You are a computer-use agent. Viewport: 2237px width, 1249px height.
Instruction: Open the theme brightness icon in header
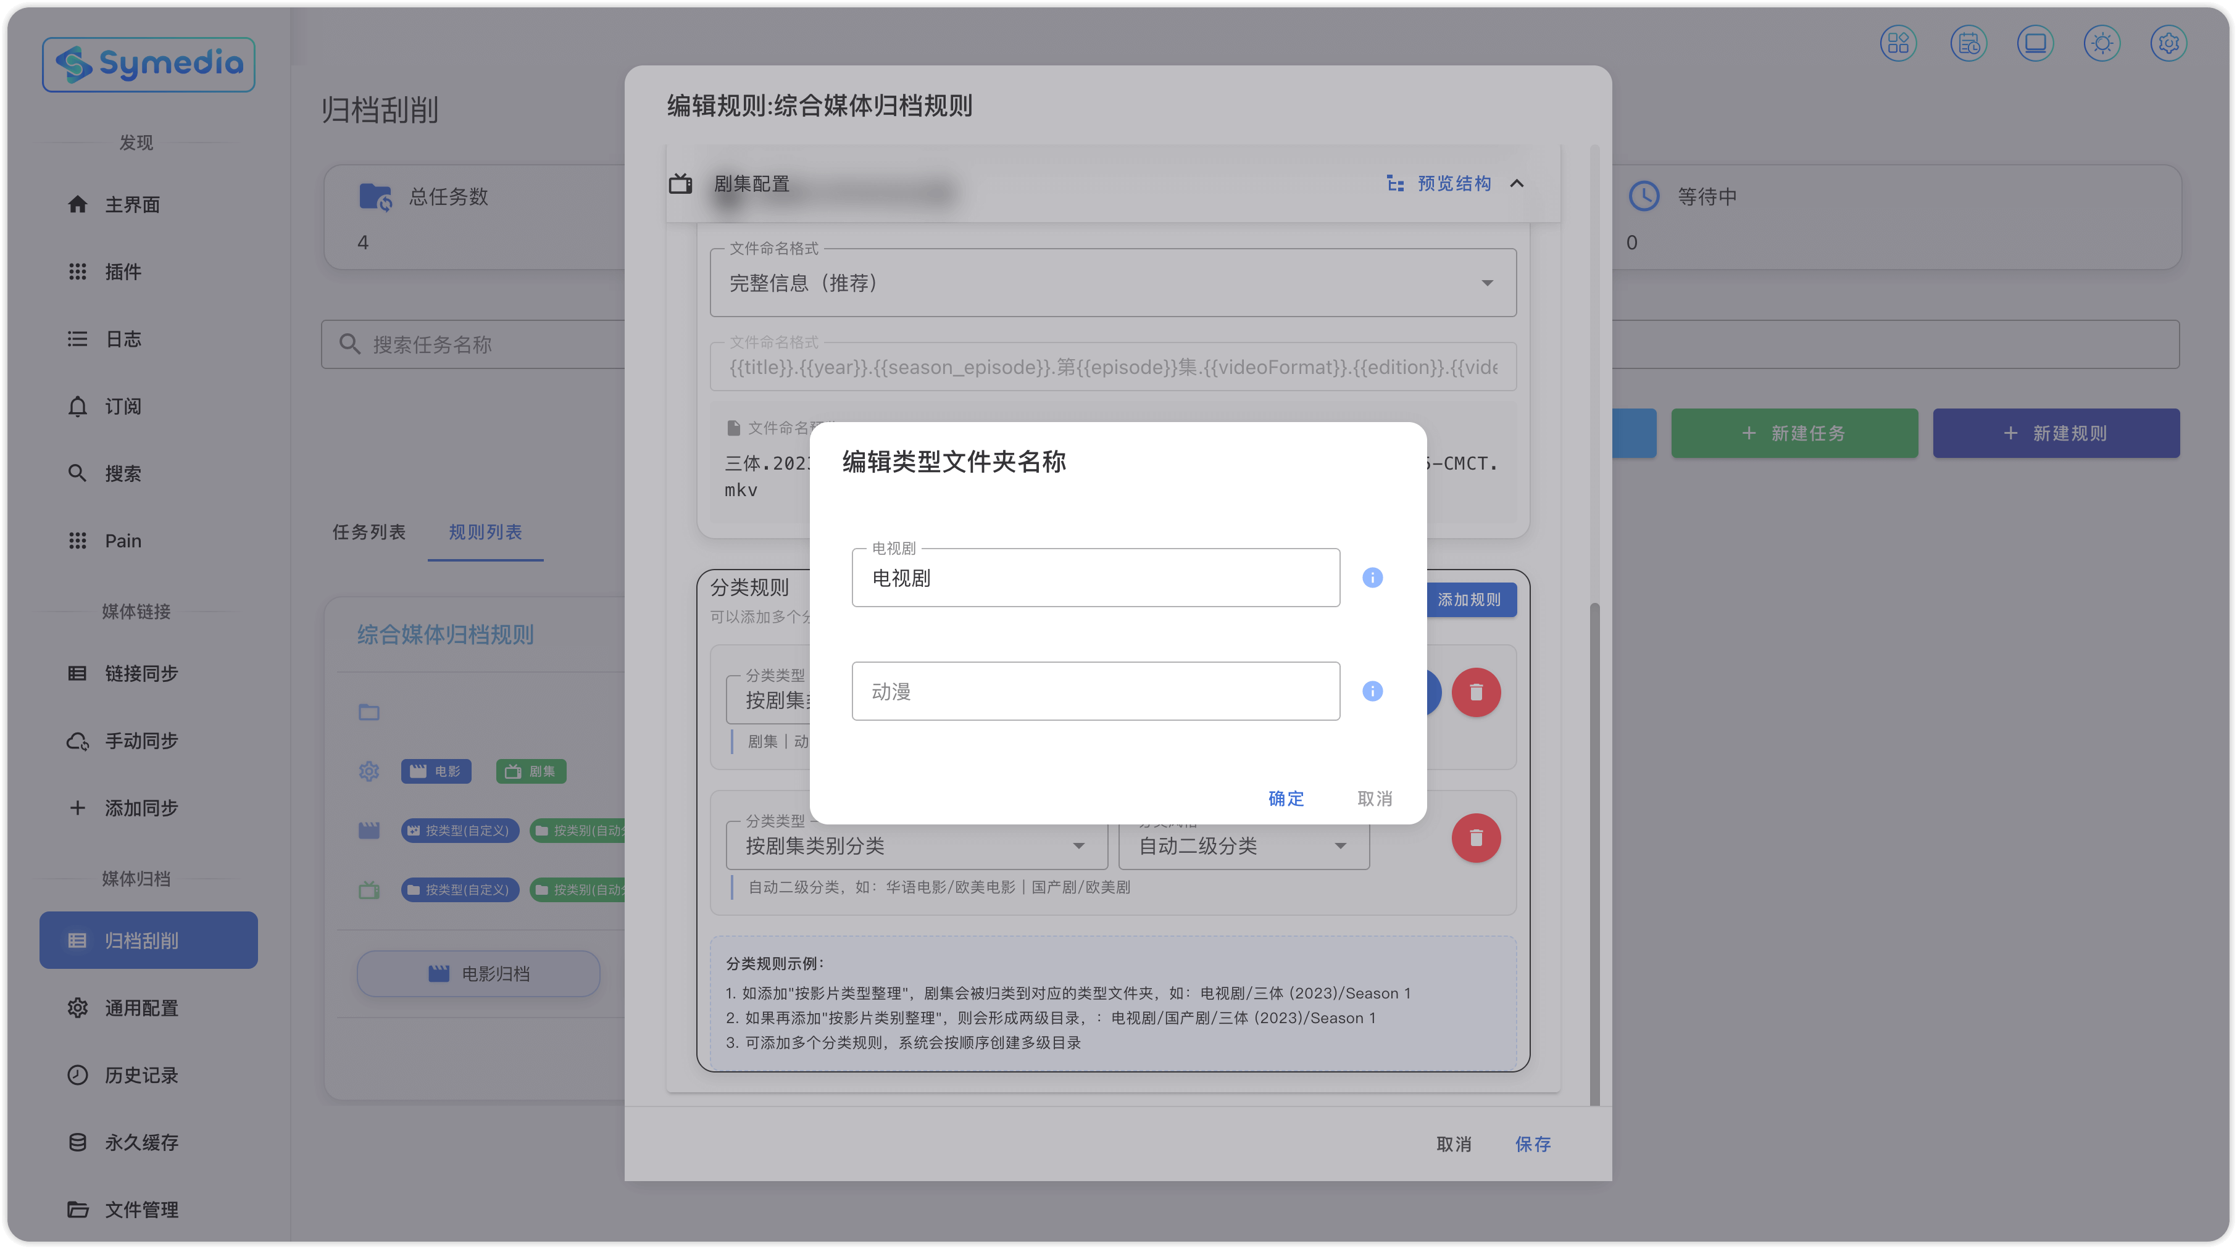[2102, 43]
